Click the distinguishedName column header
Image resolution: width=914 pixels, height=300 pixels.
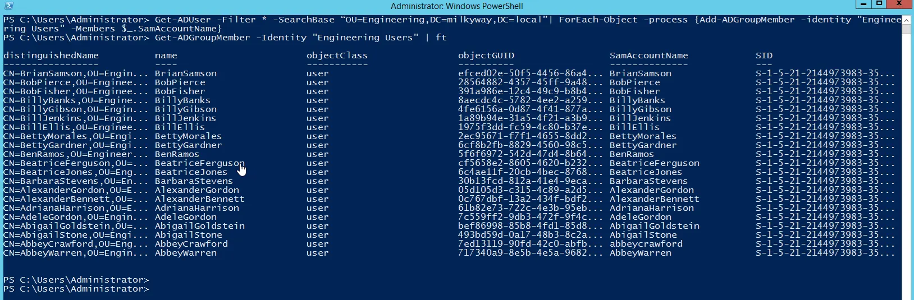click(x=51, y=56)
